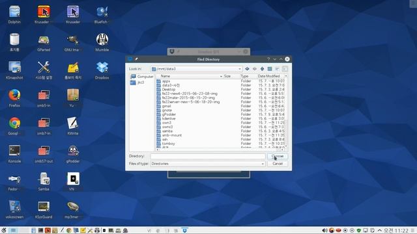Select Computer in the sidebar
Image resolution: width=417 pixels, height=234 pixels.
(142, 77)
